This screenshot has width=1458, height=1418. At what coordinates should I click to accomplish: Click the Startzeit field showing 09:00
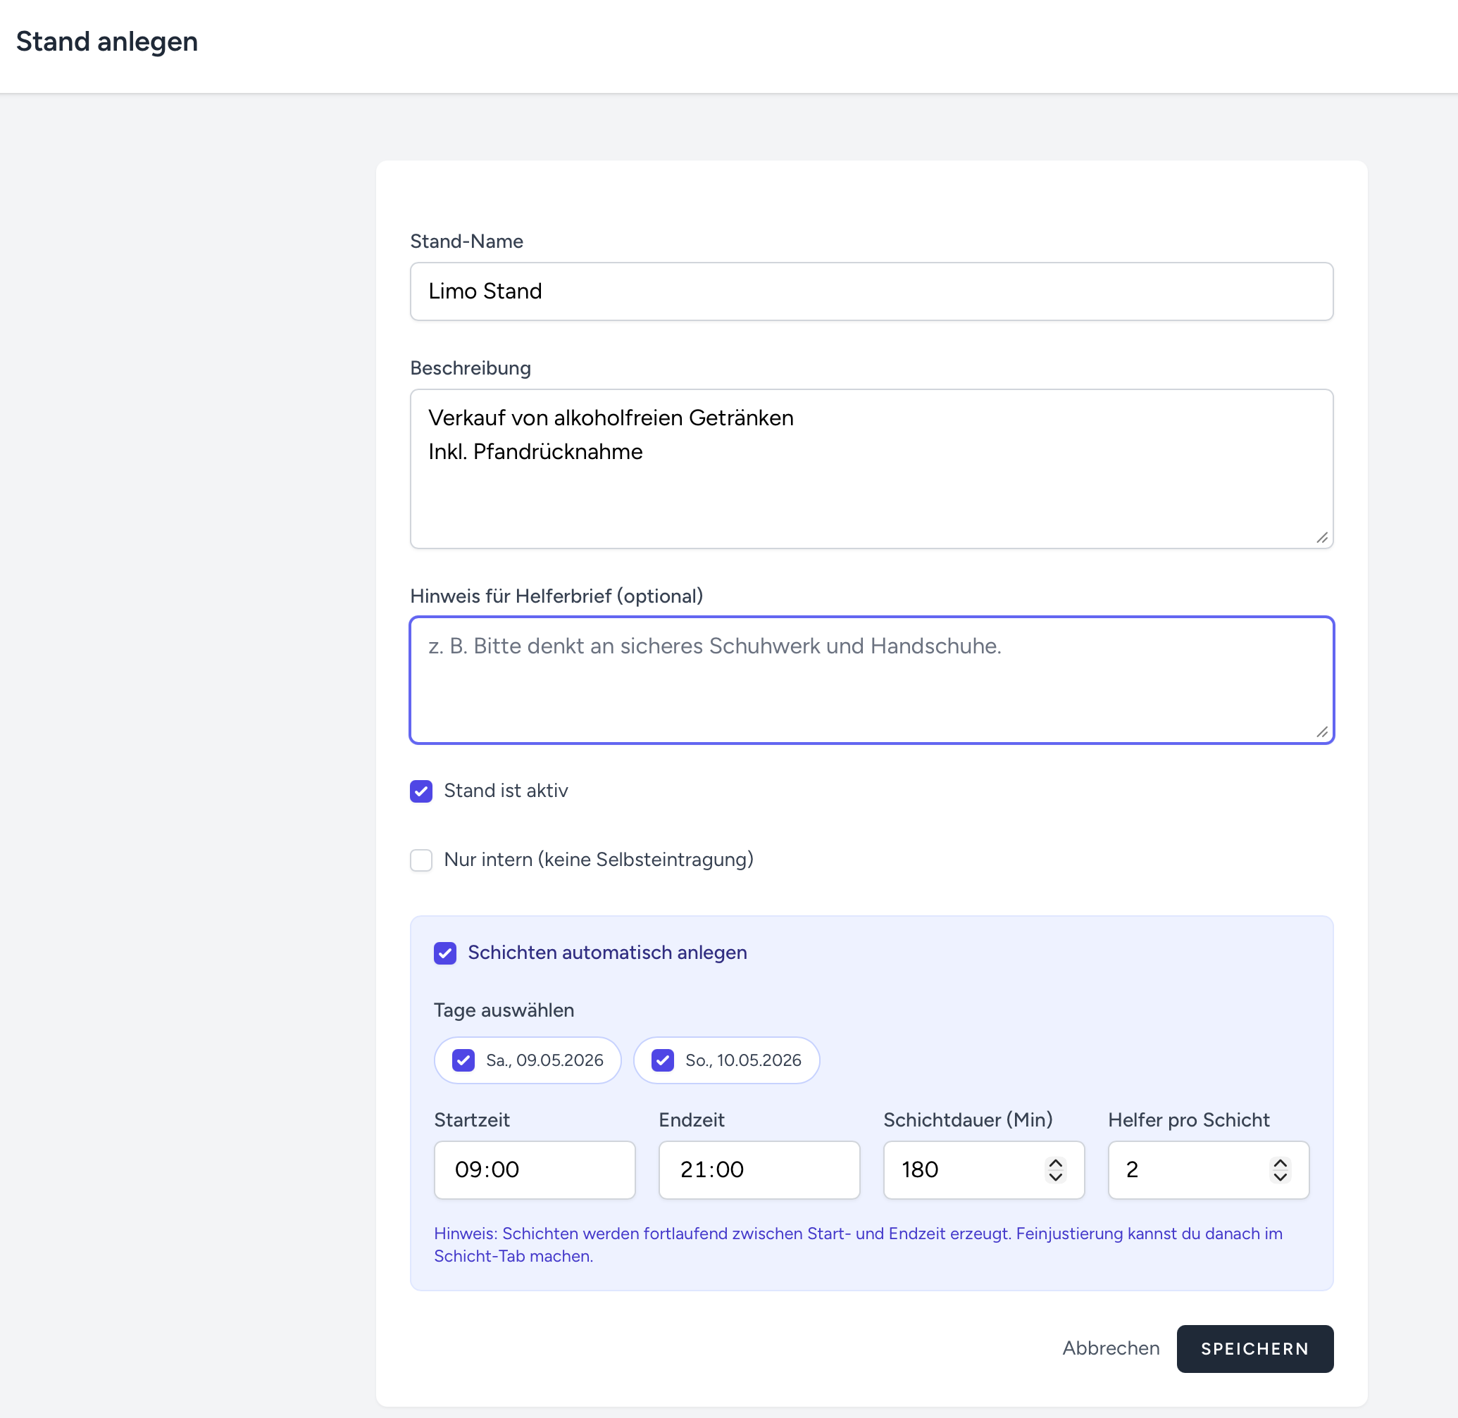click(x=533, y=1170)
